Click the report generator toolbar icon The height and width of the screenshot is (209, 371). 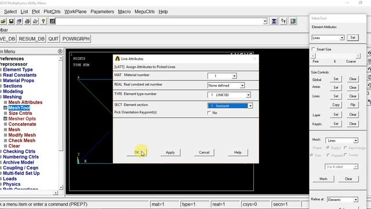click(35, 21)
